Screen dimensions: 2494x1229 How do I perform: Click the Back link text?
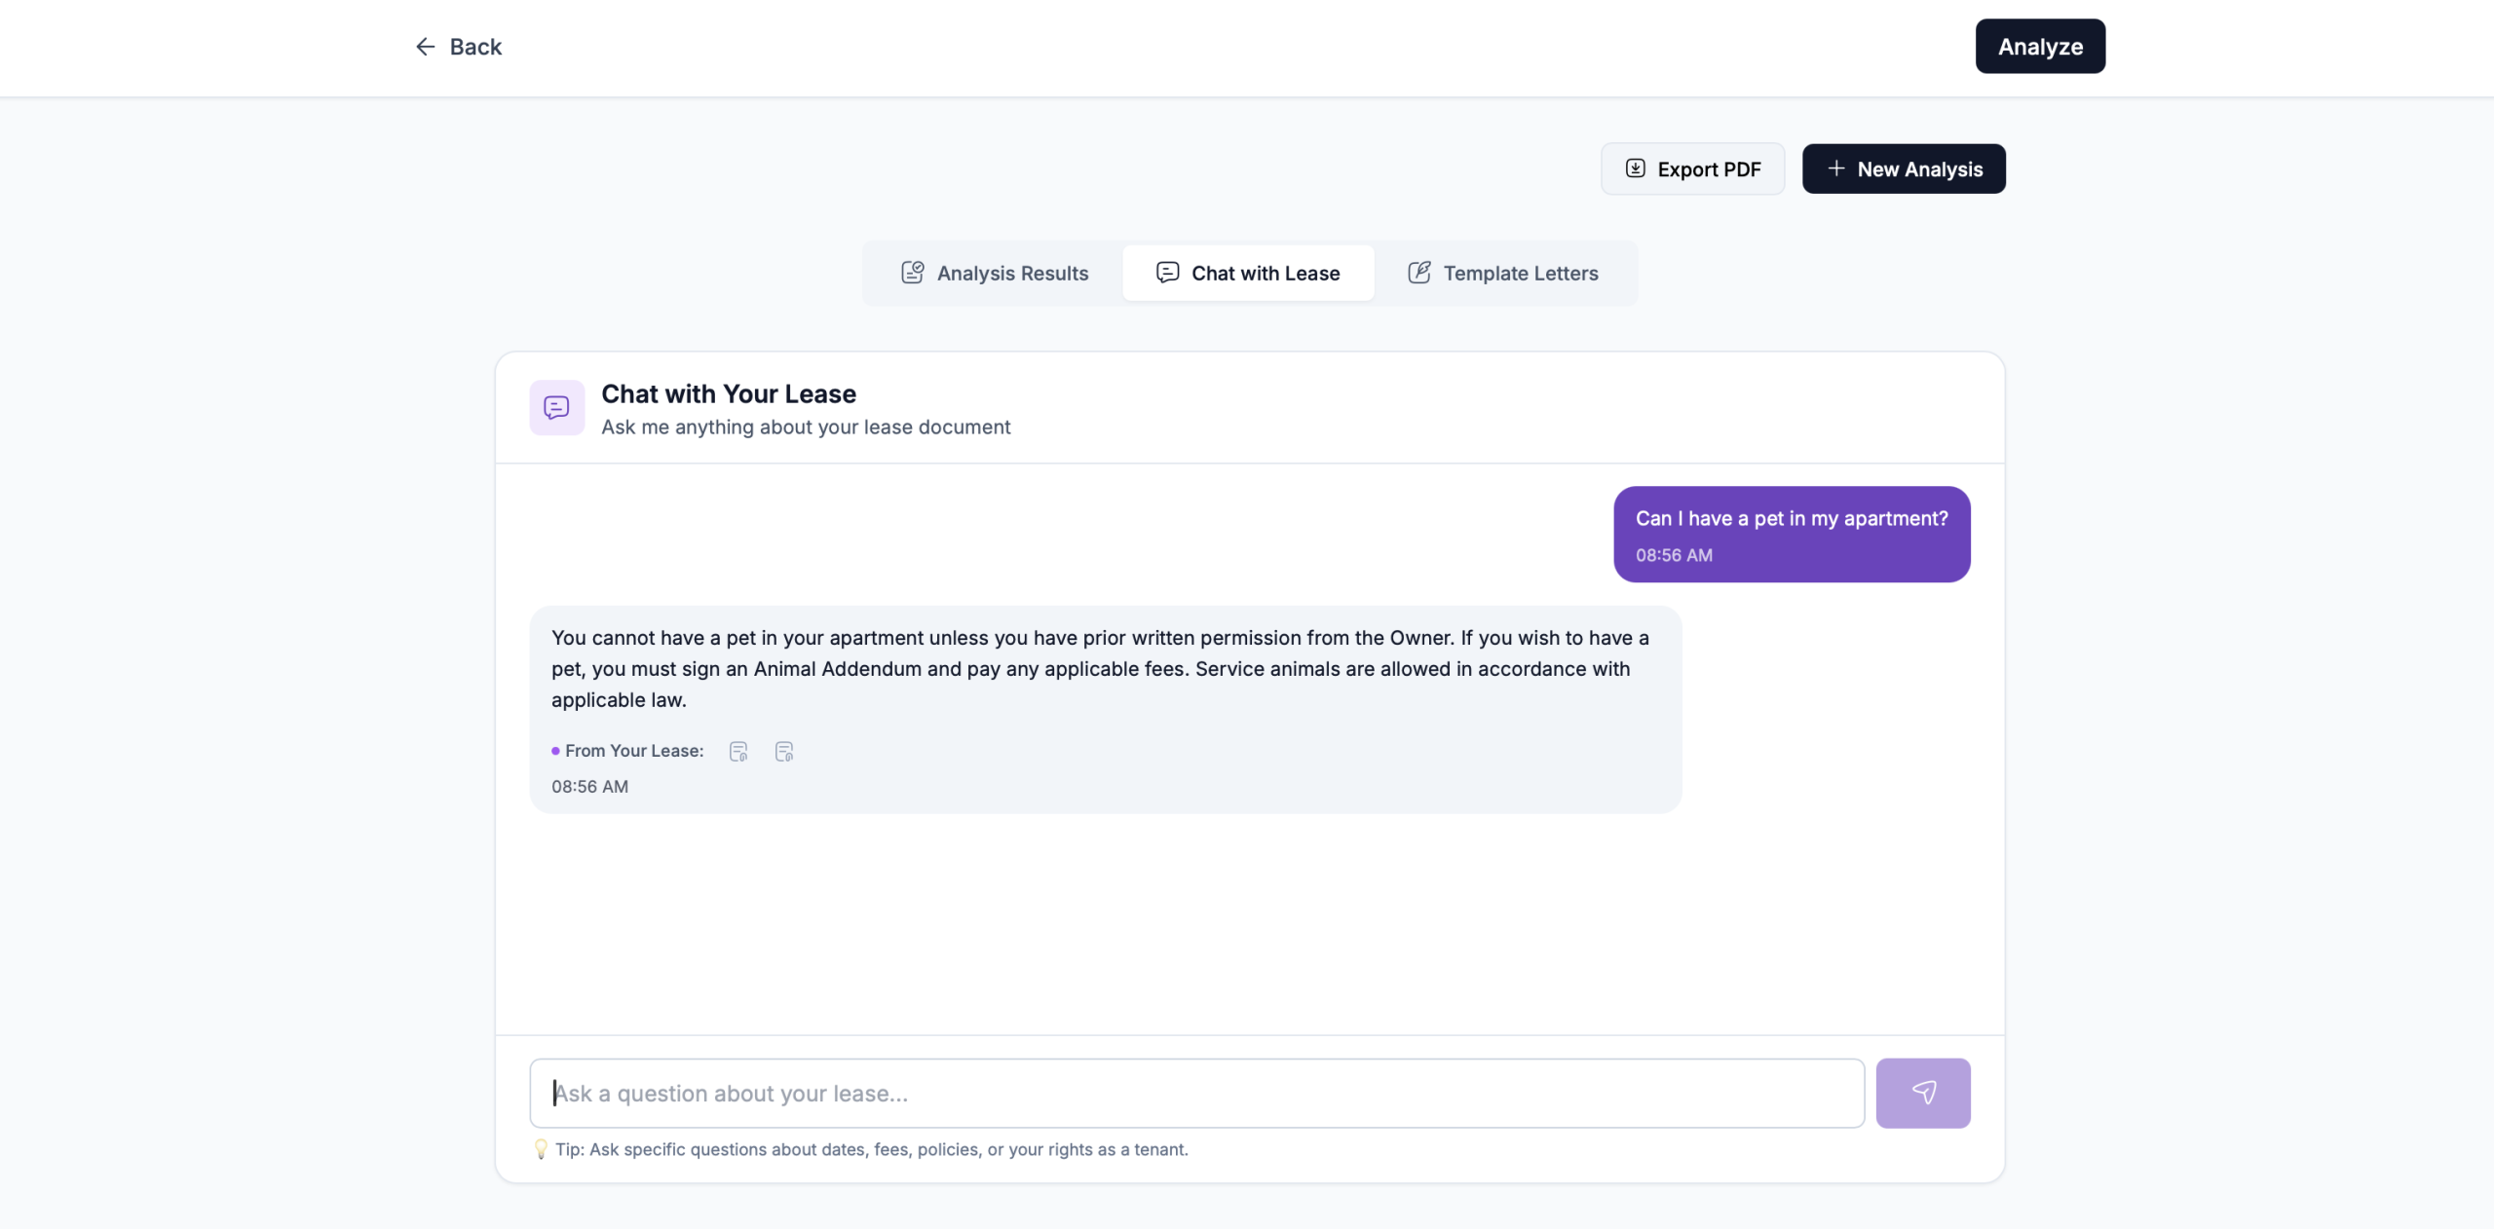(x=475, y=47)
